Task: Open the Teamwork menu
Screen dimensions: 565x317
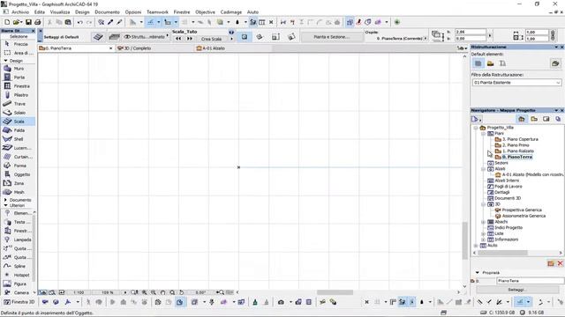Action: click(157, 11)
